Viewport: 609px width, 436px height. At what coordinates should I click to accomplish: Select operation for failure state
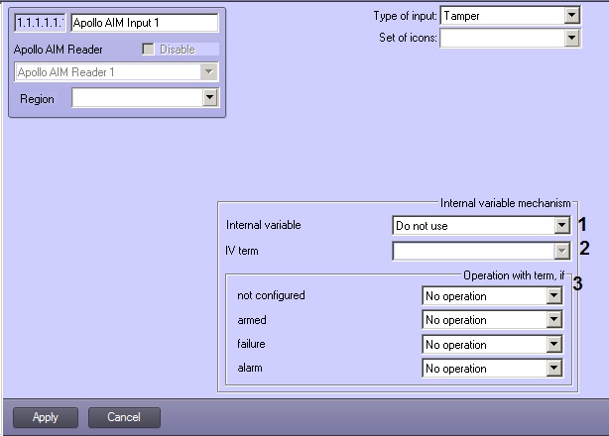[x=553, y=345]
